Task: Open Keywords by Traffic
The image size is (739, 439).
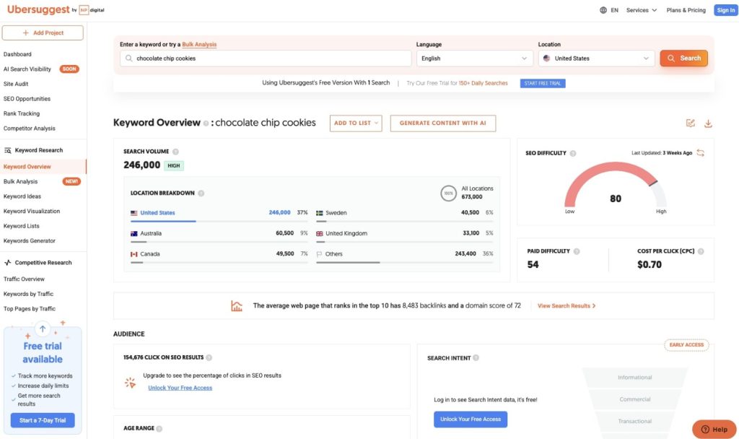Action: coord(28,294)
